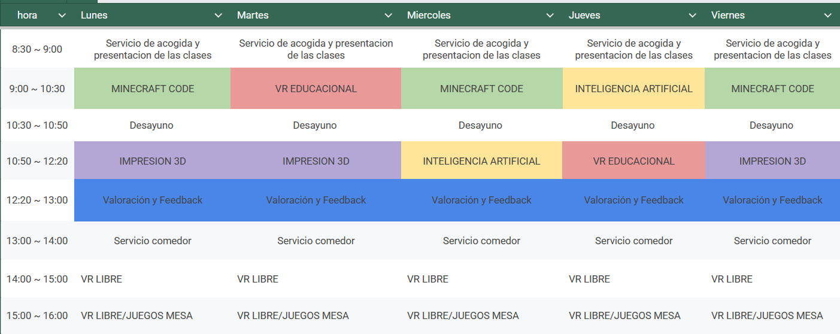The width and height of the screenshot is (840, 334).
Task: Select the Lunes MINECRAFT CODE cell
Action: 153,89
